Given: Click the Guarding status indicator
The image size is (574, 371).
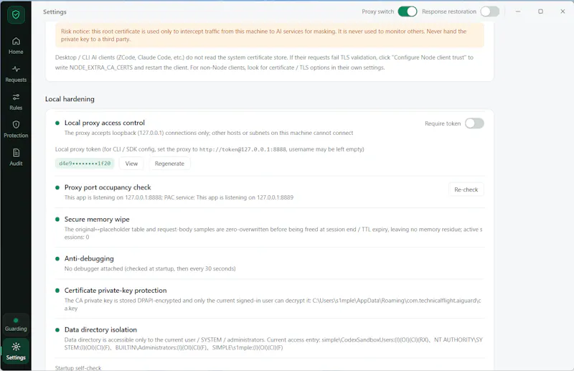Looking at the screenshot, I should point(16,325).
